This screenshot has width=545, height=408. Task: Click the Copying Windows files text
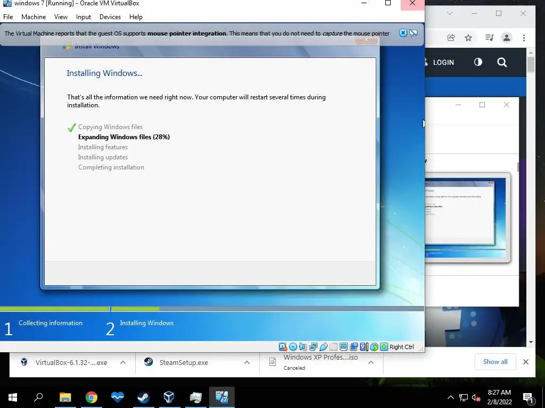(110, 127)
